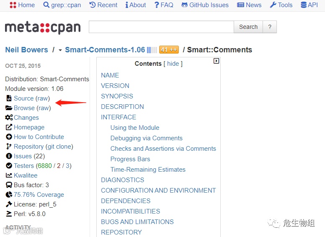
Task: Click the Home icon in top navigation
Action: pyautogui.click(x=13, y=5)
